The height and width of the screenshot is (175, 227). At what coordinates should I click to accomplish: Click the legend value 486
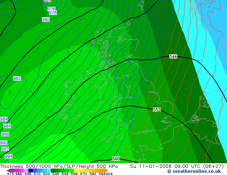[19, 174]
